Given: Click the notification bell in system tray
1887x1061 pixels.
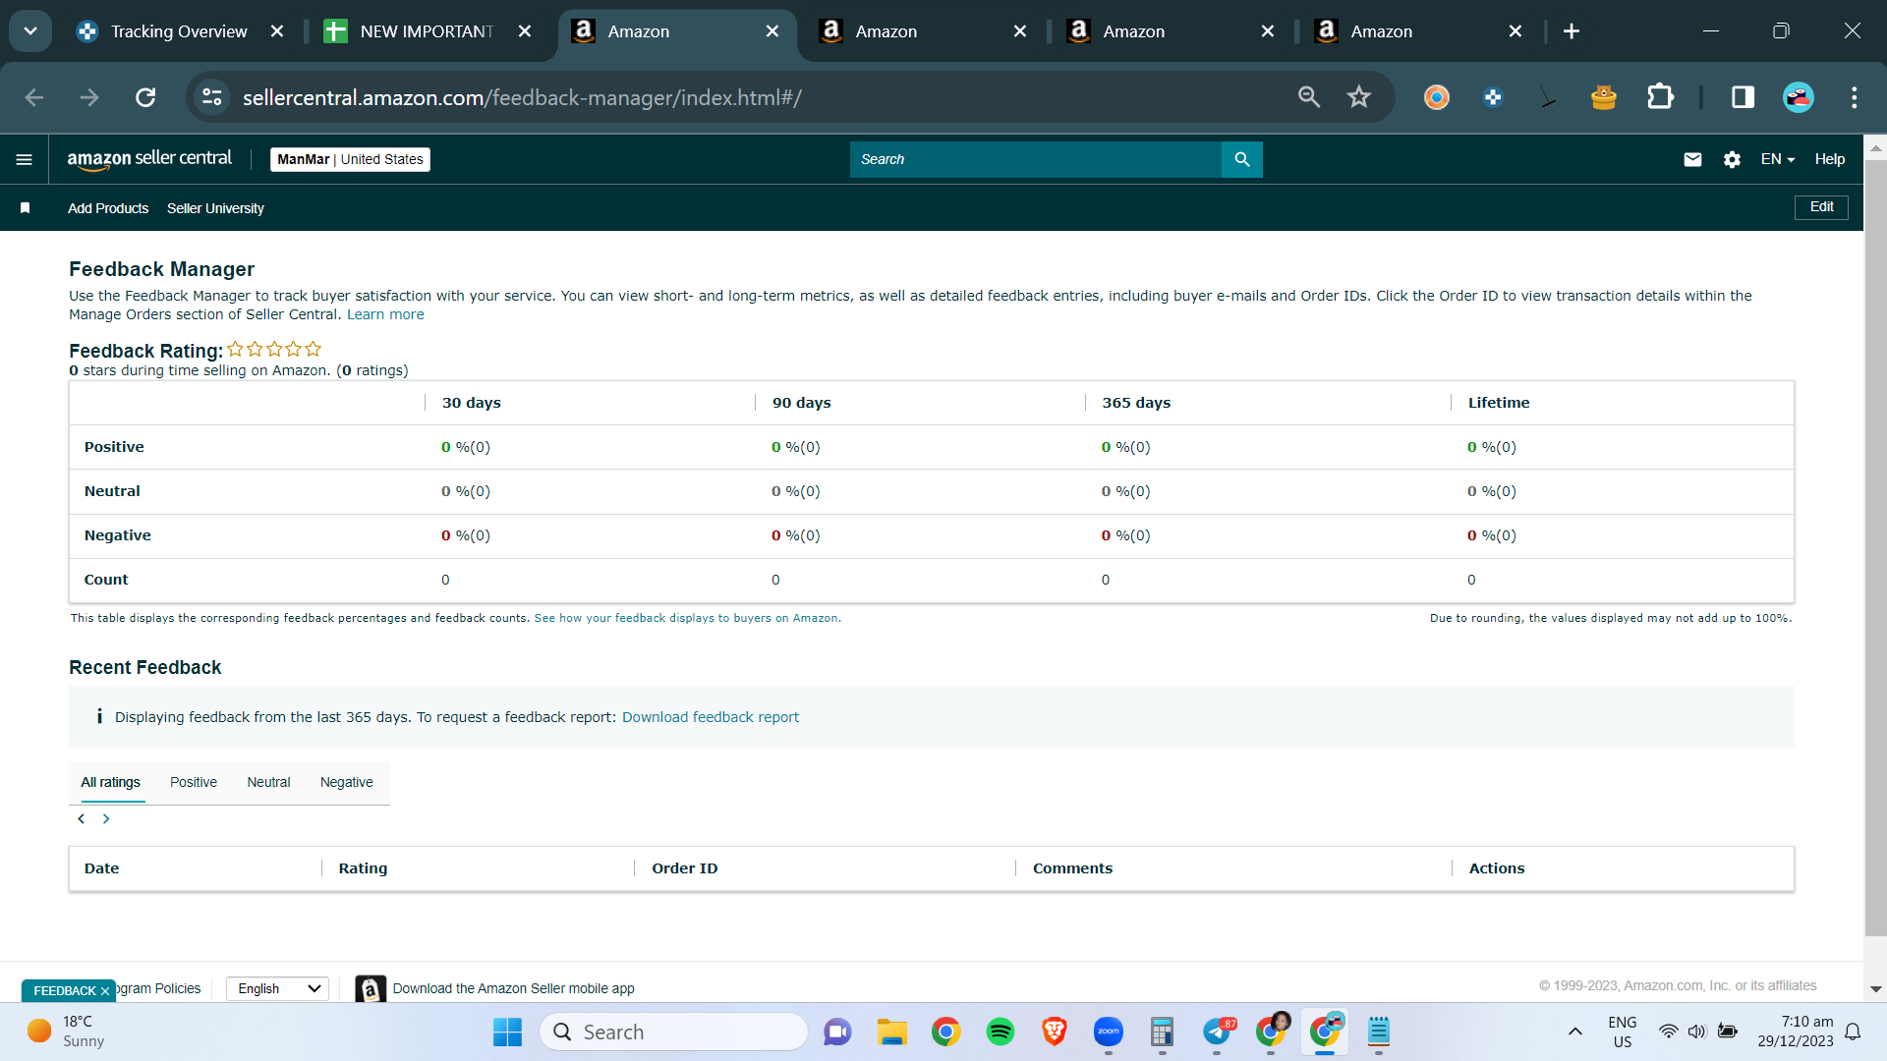Looking at the screenshot, I should tap(1853, 1032).
